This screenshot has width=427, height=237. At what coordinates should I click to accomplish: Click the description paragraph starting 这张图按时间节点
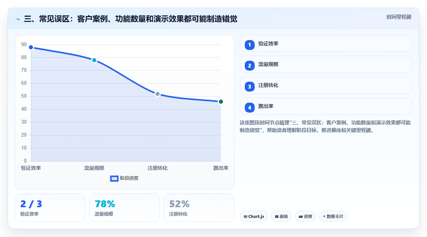pos(325,127)
